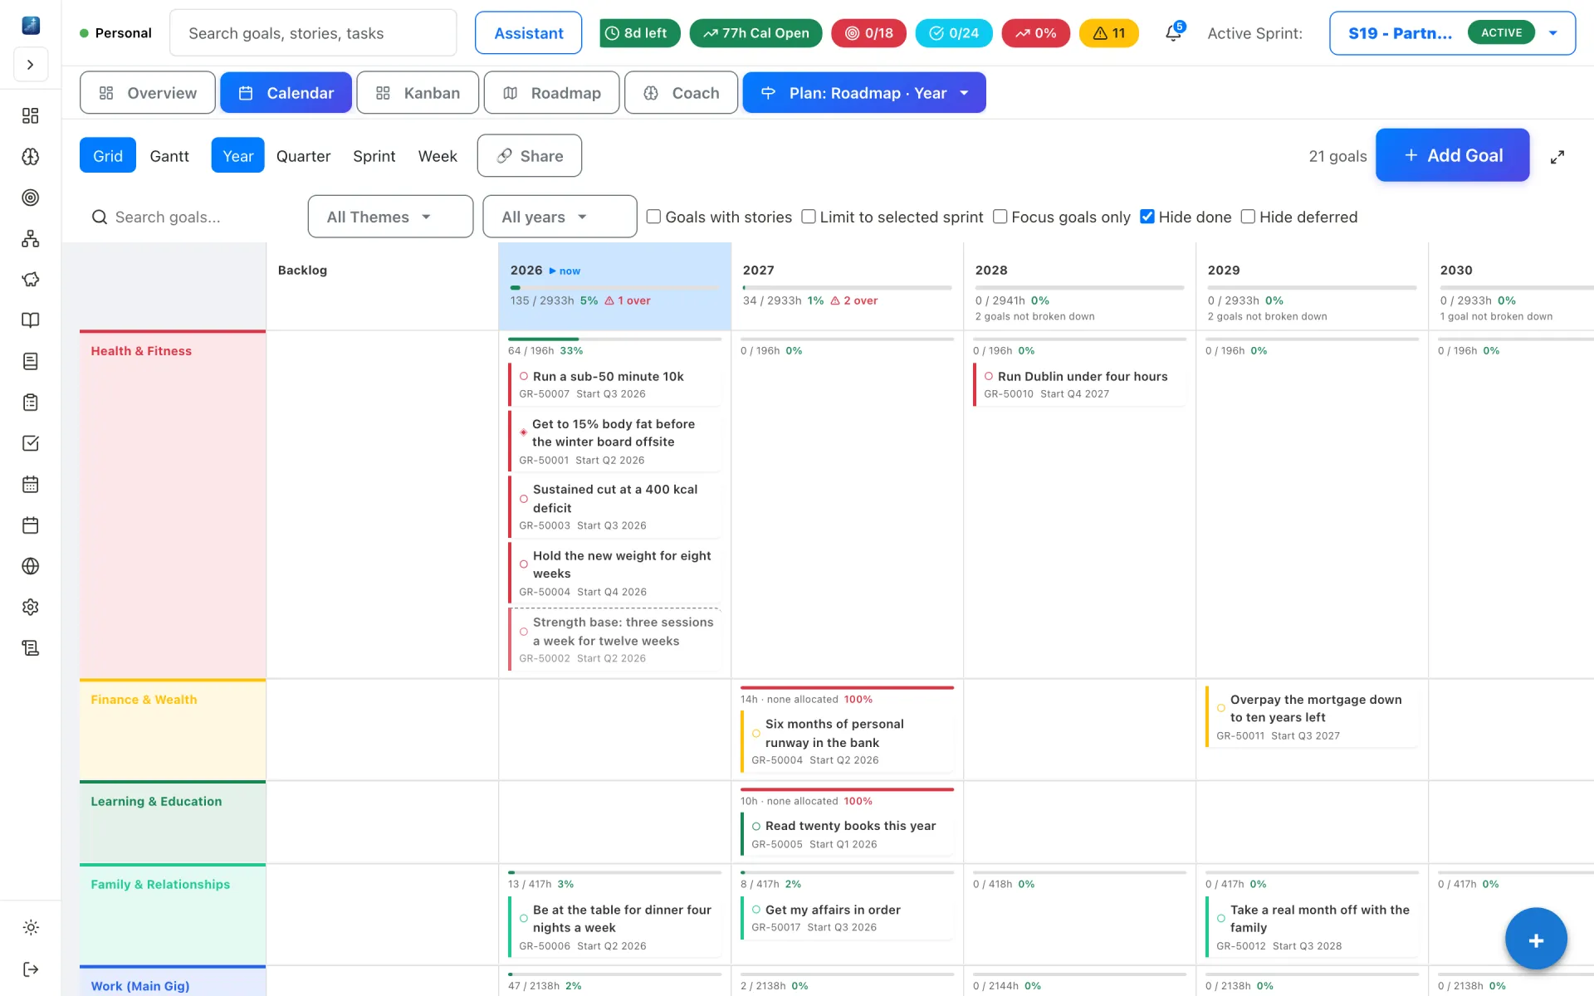Click the logout icon in sidebar
This screenshot has width=1594, height=996.
point(31,969)
